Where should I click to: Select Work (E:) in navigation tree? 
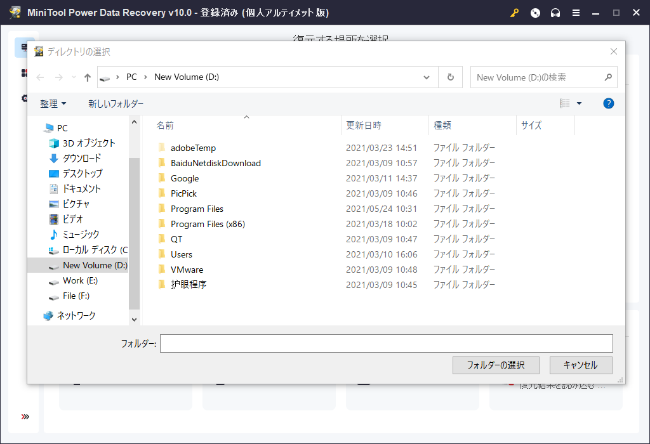pyautogui.click(x=80, y=280)
